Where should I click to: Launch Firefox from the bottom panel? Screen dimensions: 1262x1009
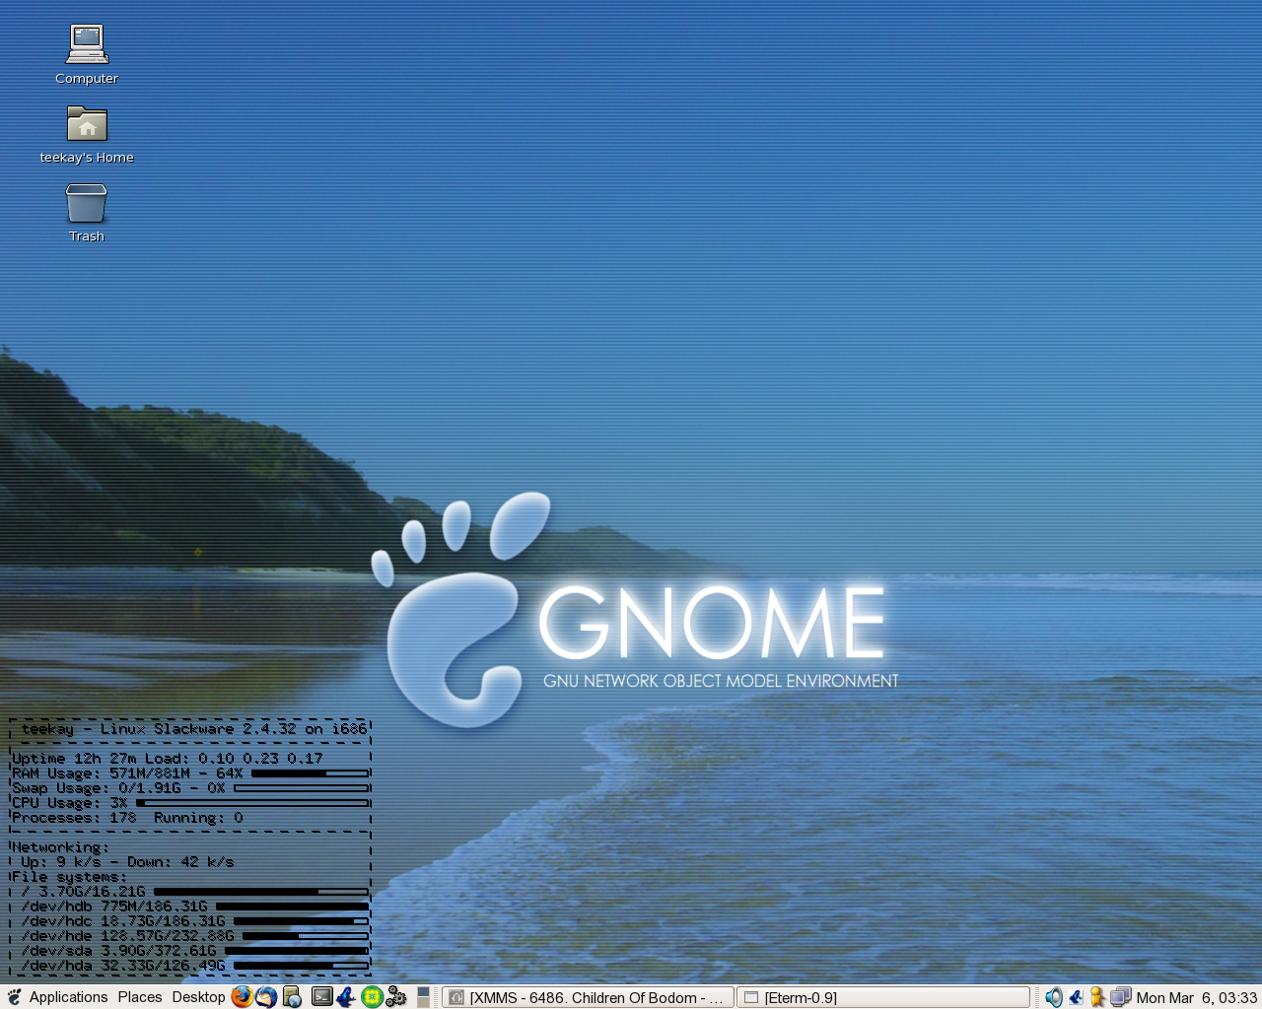click(242, 997)
